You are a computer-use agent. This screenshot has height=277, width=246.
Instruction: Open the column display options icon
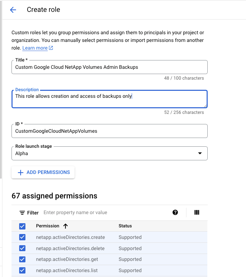(197, 212)
